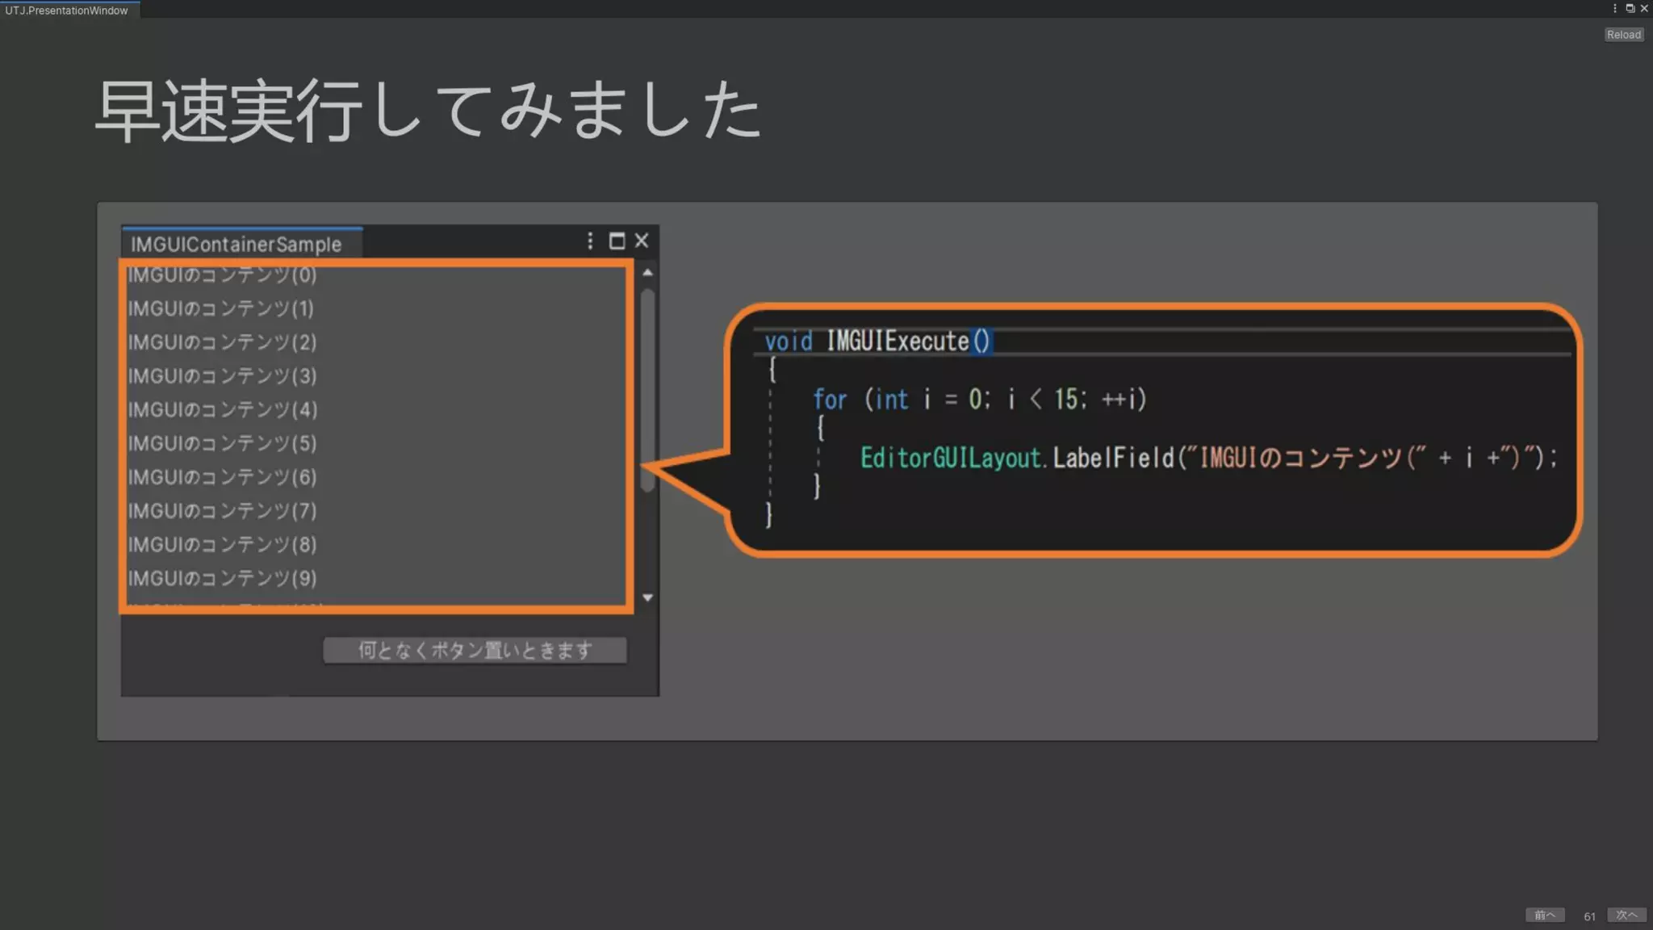
Task: Select label IMGUIのコンテンツ(3)
Action: coord(222,376)
